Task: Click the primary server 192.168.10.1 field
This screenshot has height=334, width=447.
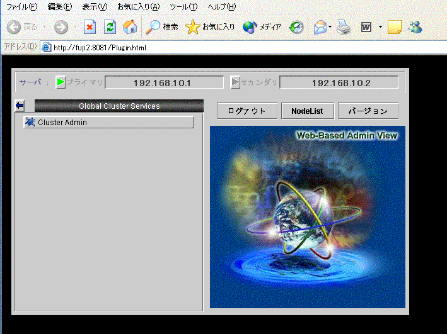Action: (164, 82)
